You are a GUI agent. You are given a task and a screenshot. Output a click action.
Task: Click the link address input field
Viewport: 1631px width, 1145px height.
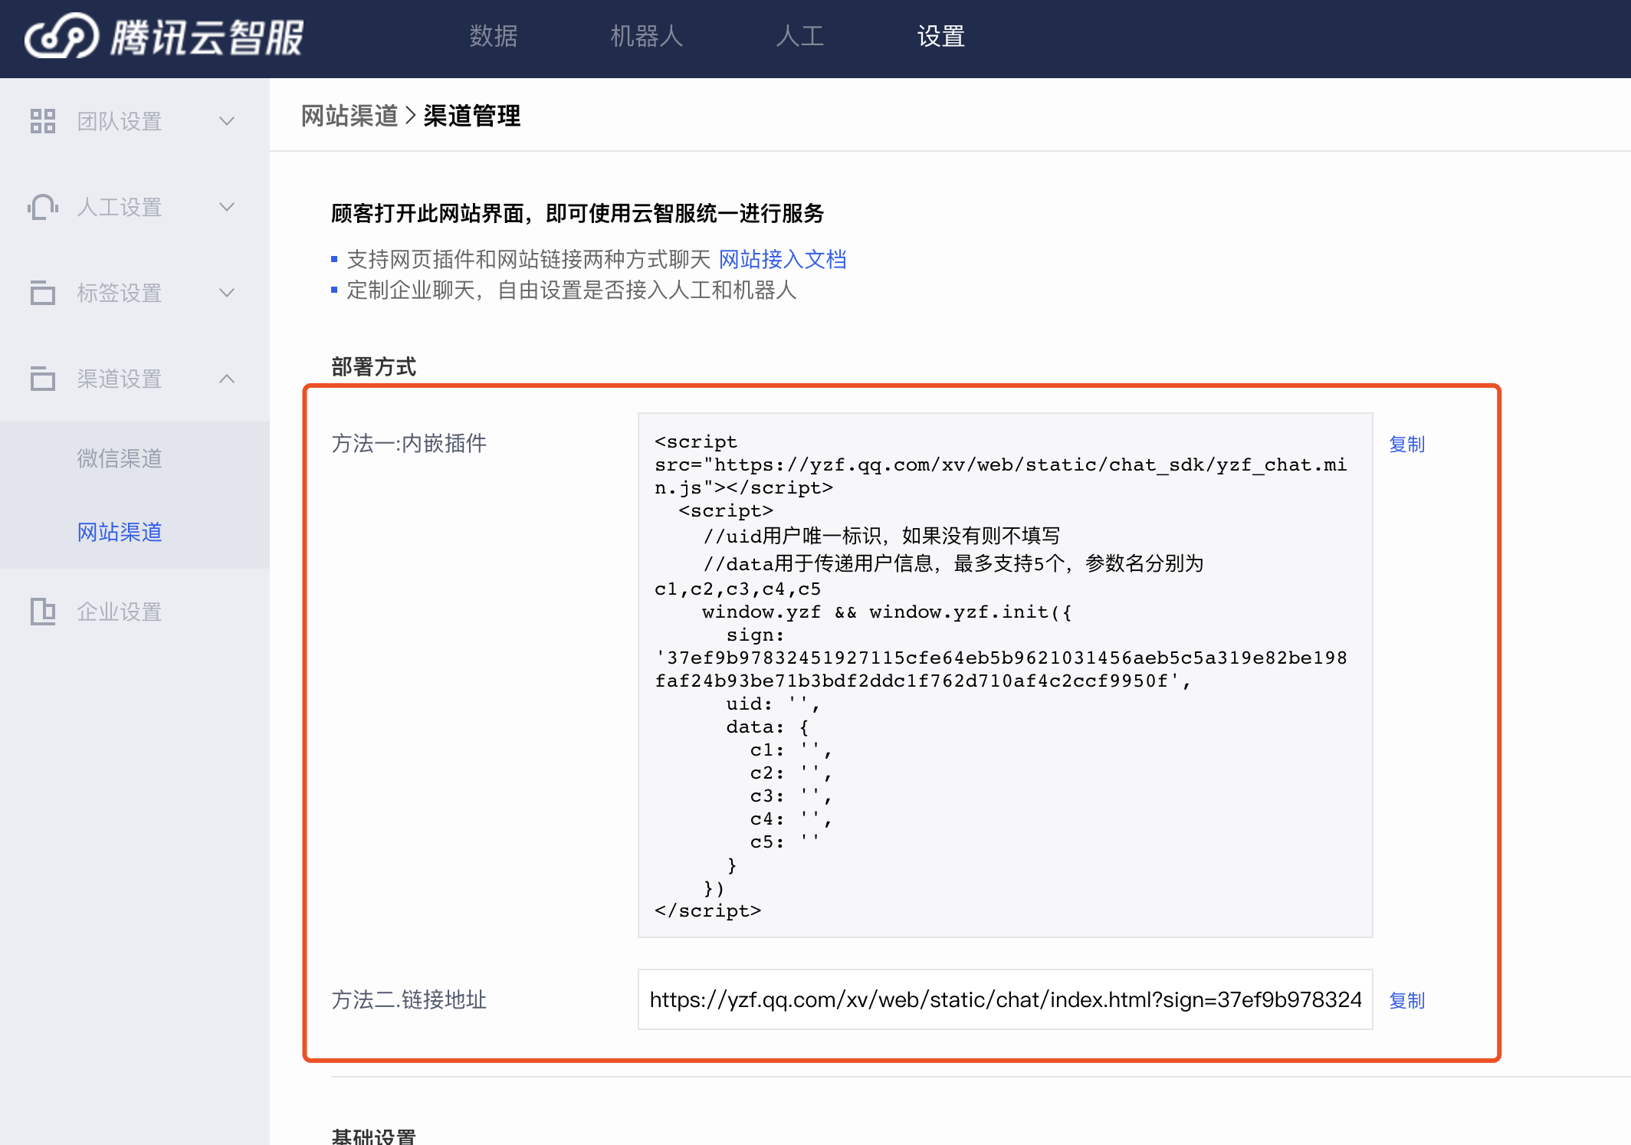pyautogui.click(x=1006, y=999)
